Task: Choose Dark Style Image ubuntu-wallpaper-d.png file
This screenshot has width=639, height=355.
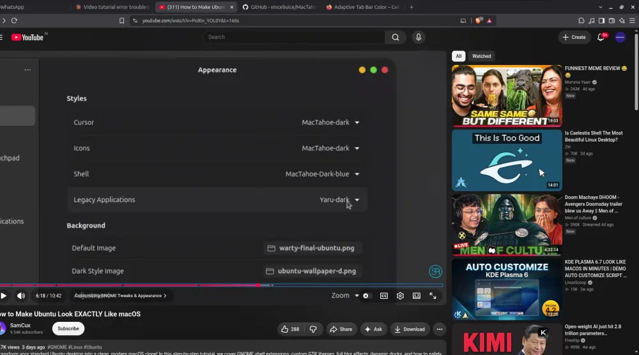Action: pos(312,271)
